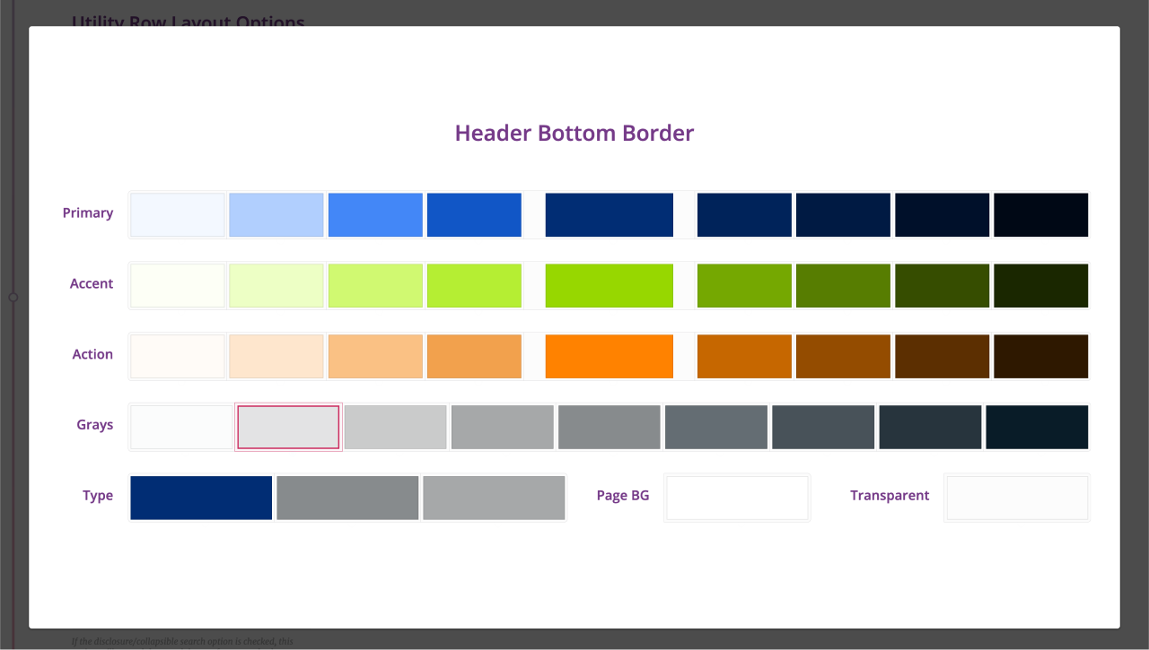Select the Transparent swatch option
Viewport: 1149px width, 650px height.
coord(1016,498)
